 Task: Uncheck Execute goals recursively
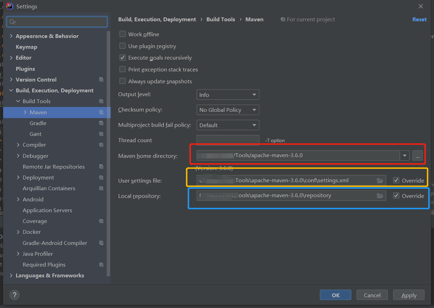click(x=122, y=57)
